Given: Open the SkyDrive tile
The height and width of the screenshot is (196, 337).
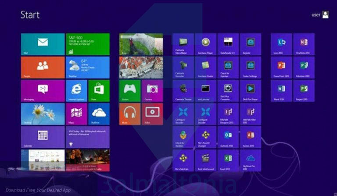Looking at the screenshot, I should pyautogui.click(x=99, y=114).
